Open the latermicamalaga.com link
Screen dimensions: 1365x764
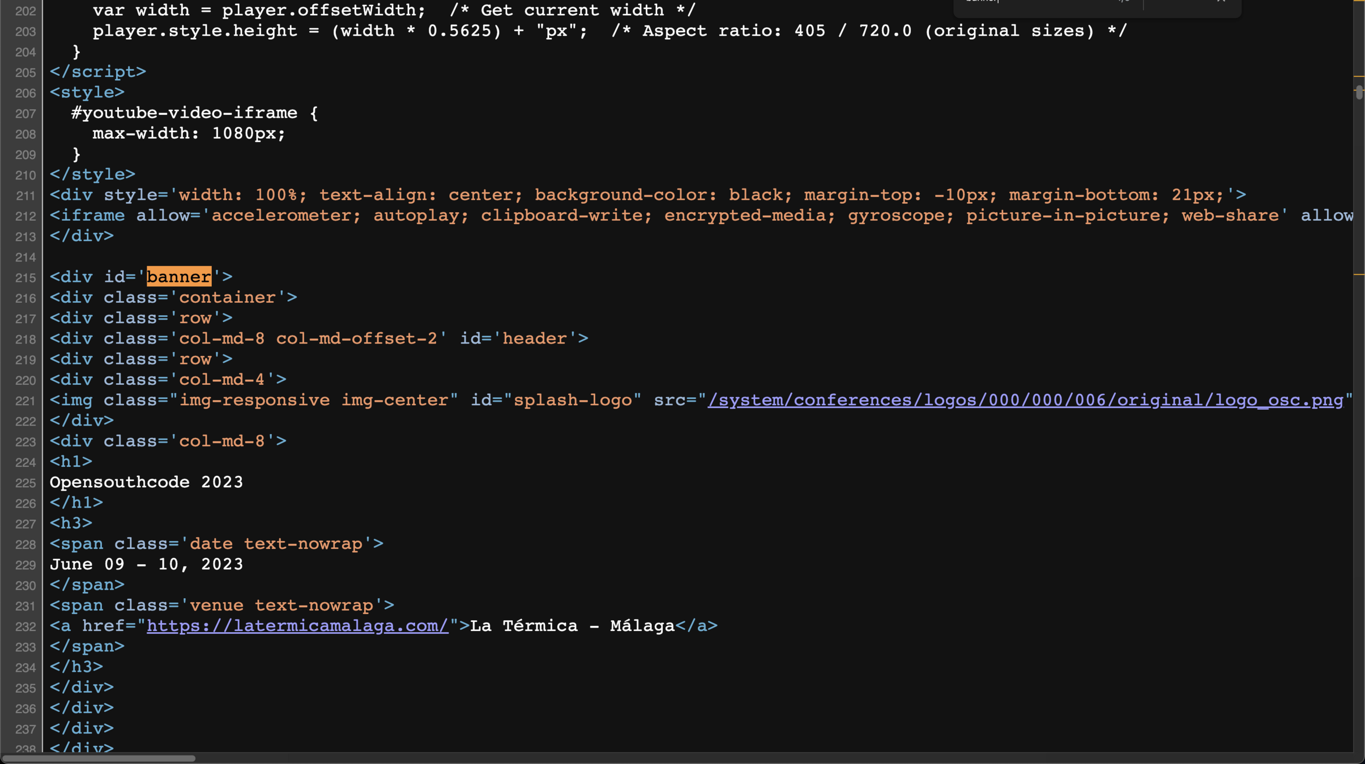[x=297, y=626]
